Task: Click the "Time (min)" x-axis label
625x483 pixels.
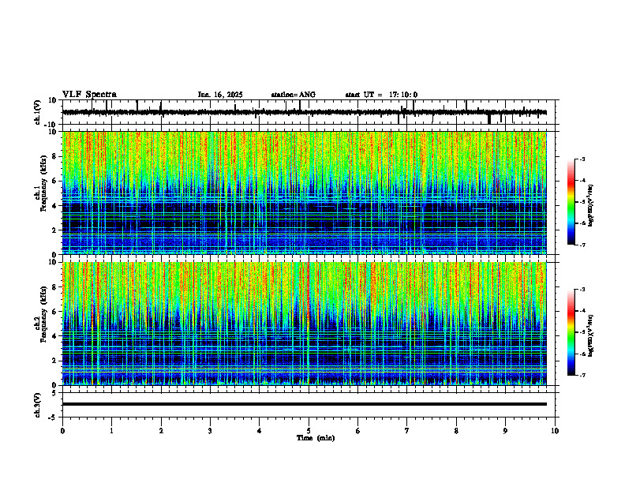Action: pos(316,438)
